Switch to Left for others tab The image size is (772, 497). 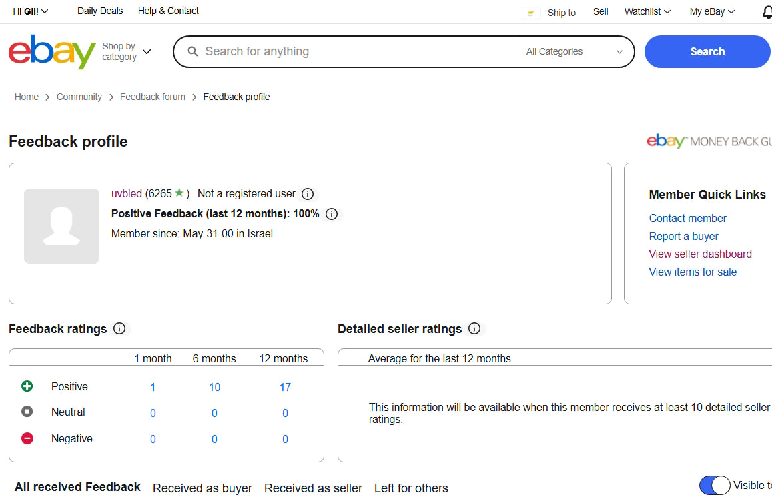click(411, 488)
